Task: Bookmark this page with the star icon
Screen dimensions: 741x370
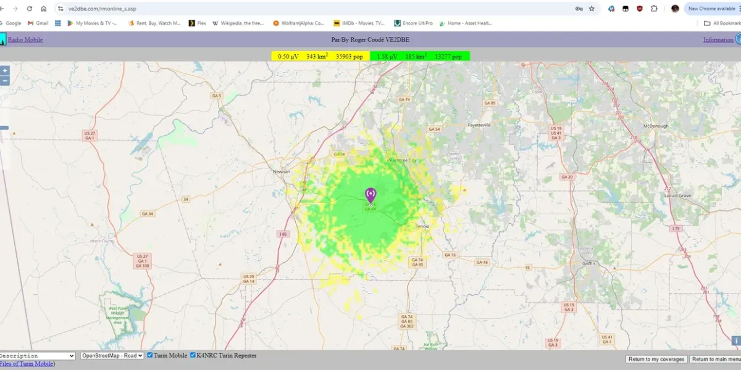Action: coord(592,9)
